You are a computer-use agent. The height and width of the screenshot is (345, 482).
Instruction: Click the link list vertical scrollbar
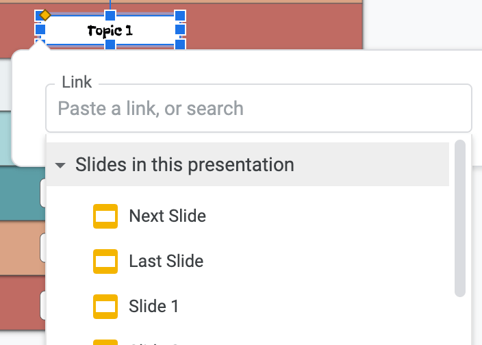[459, 219]
